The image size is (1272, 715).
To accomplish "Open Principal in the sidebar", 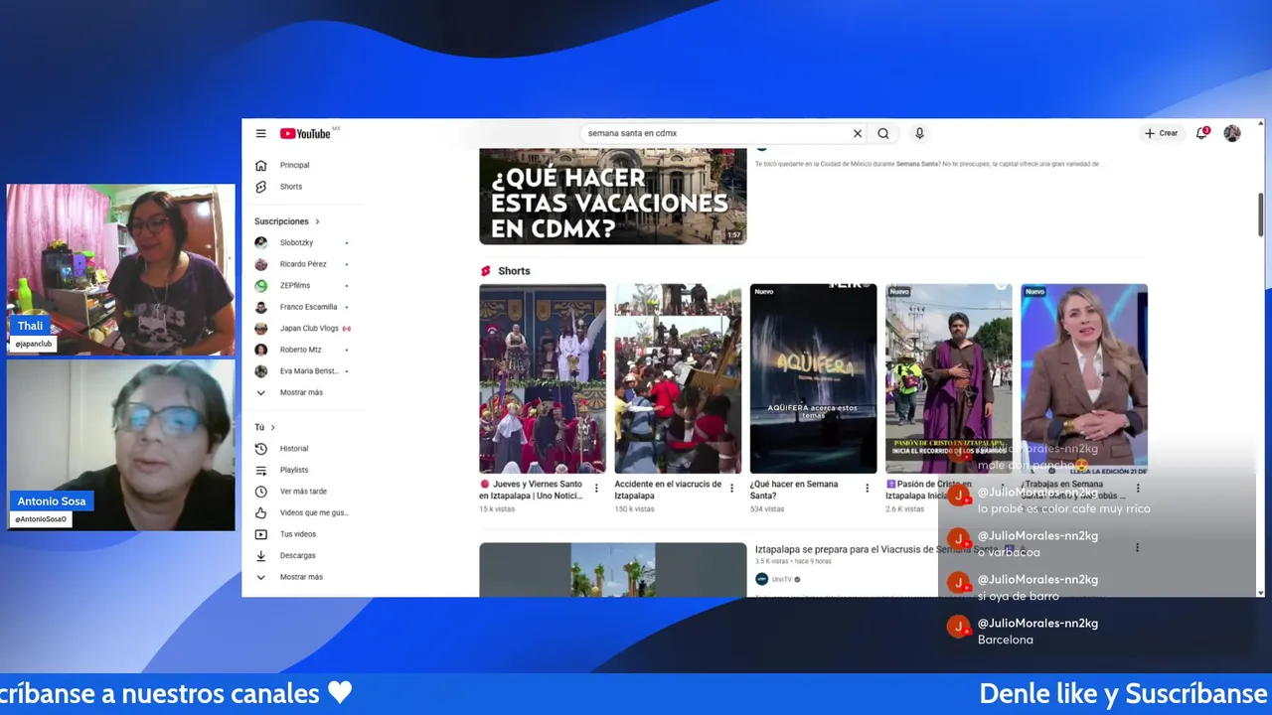I will 295,165.
